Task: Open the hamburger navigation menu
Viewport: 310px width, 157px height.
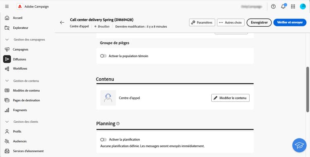Action: tap(7, 7)
